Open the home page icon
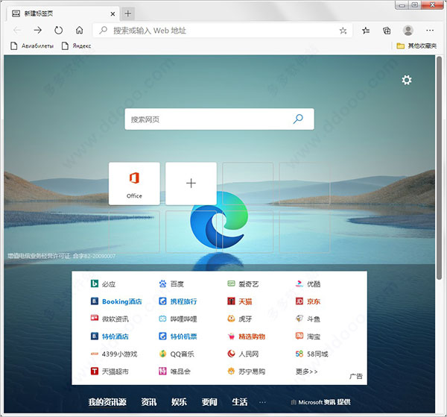The height and width of the screenshot is (417, 447). pos(79,30)
